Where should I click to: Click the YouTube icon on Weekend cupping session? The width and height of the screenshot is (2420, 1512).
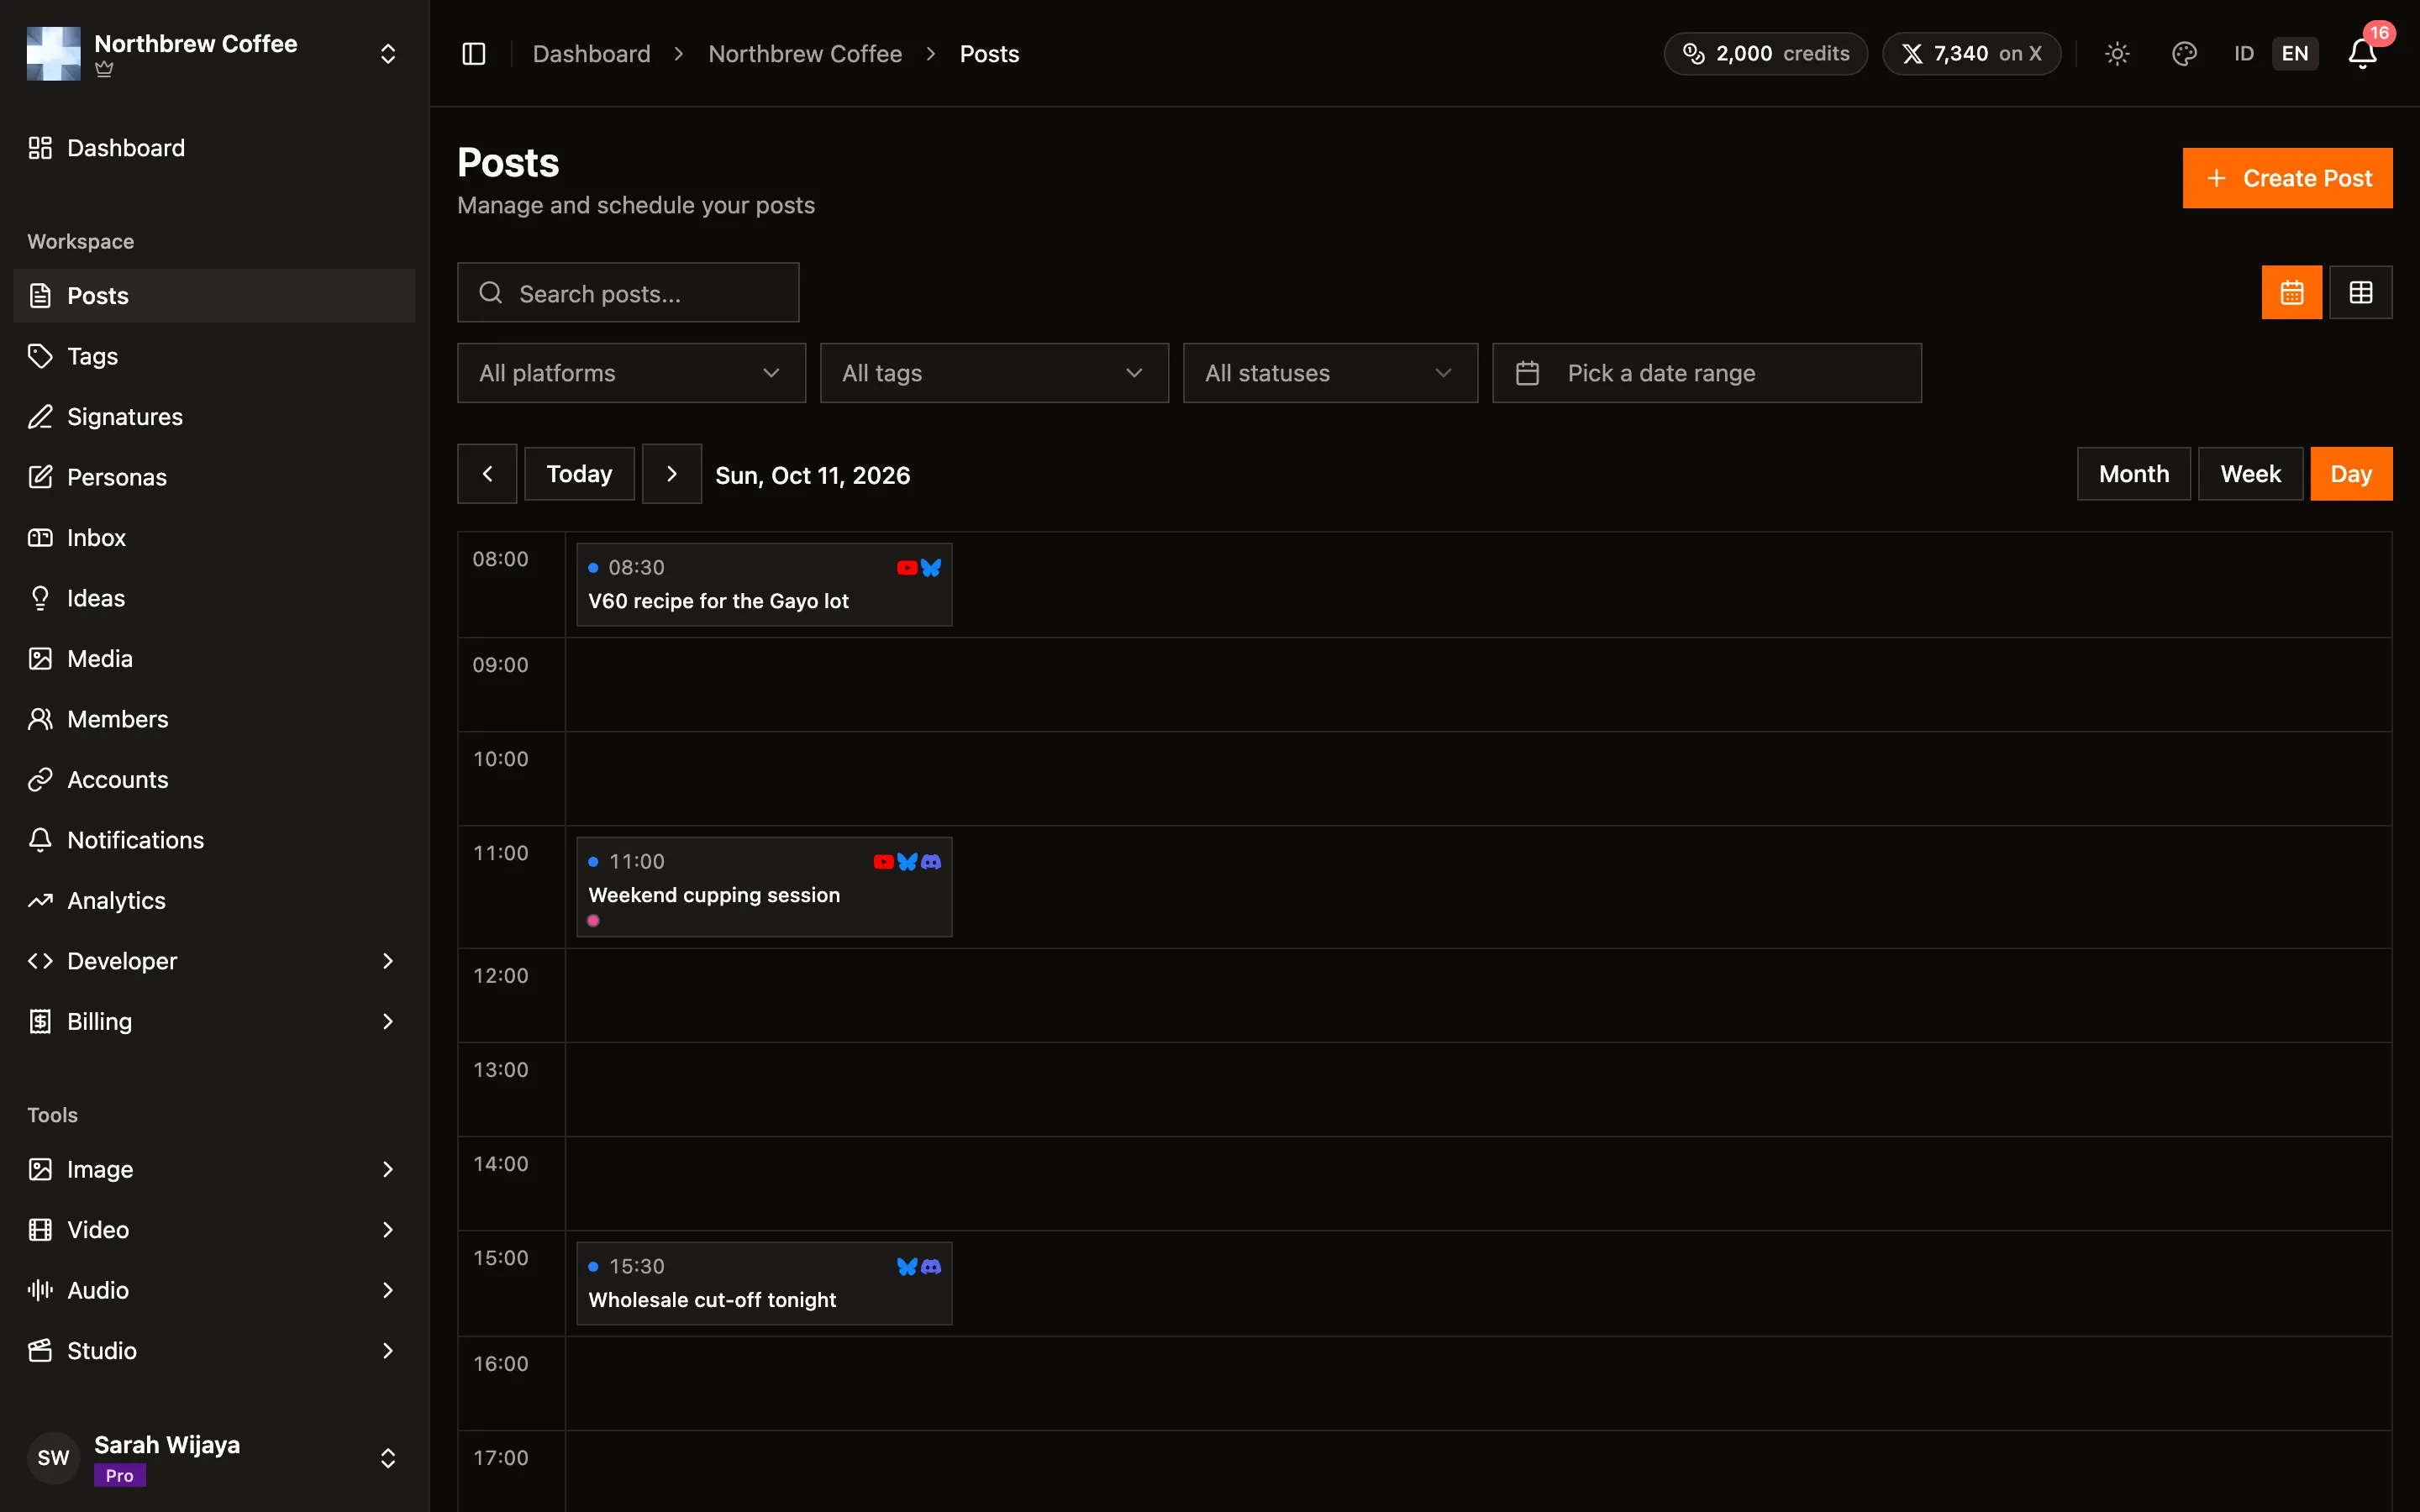tap(883, 862)
